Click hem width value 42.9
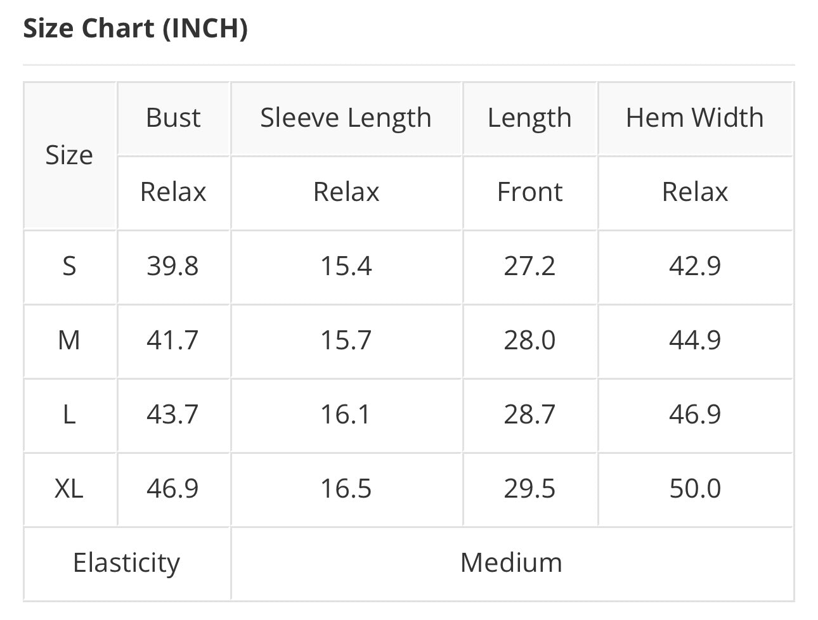This screenshot has height=620, width=818. pyautogui.click(x=695, y=266)
